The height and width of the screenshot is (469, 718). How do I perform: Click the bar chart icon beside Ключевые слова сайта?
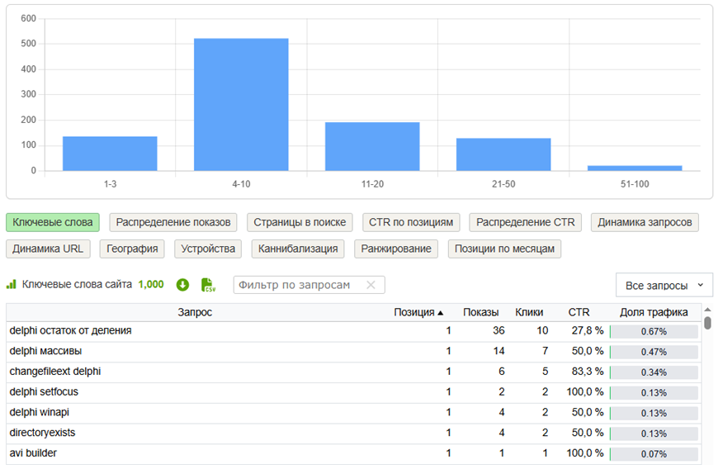point(12,285)
